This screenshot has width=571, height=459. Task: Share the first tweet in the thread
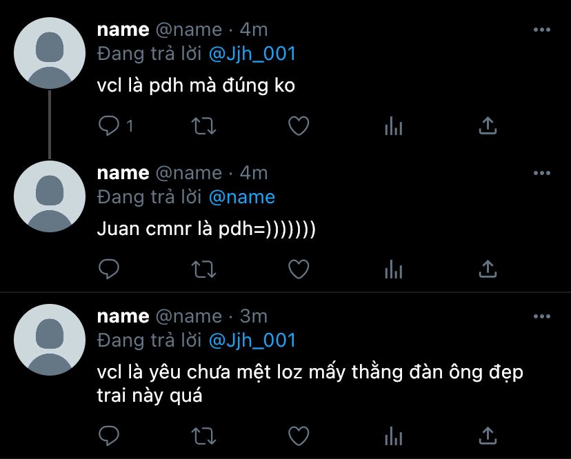pyautogui.click(x=488, y=126)
